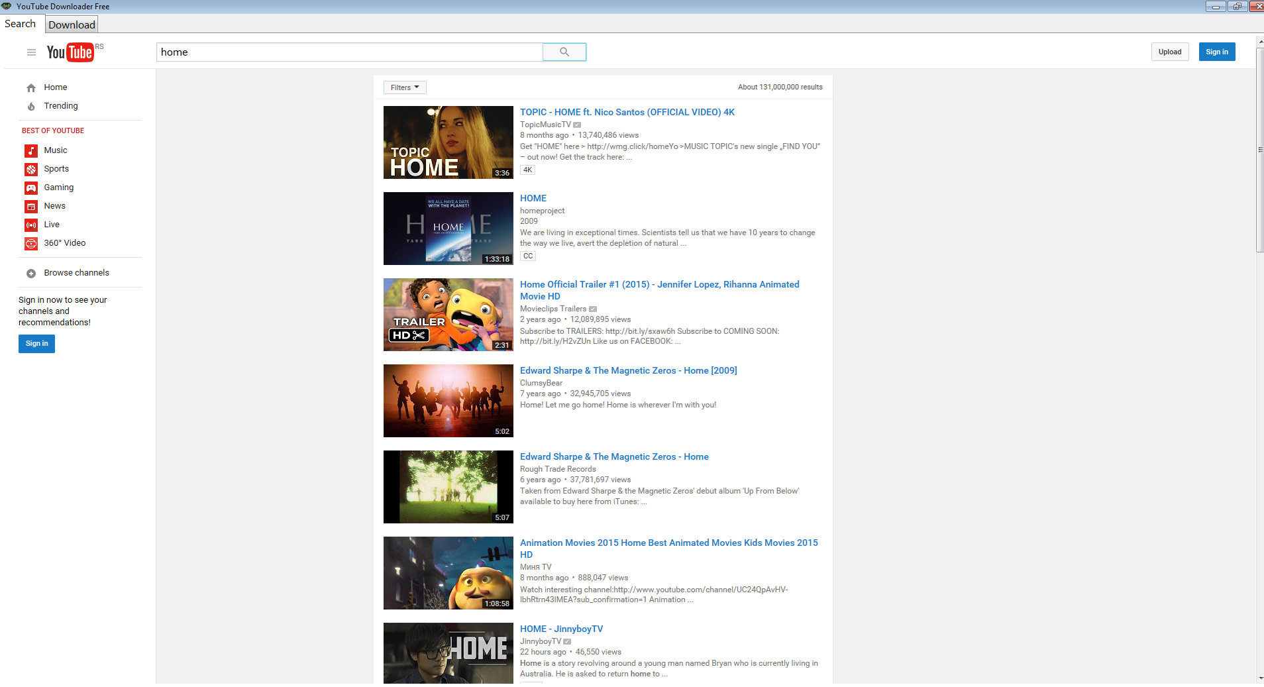Open Миня TV channel link
The height and width of the screenshot is (687, 1264).
coord(536,567)
